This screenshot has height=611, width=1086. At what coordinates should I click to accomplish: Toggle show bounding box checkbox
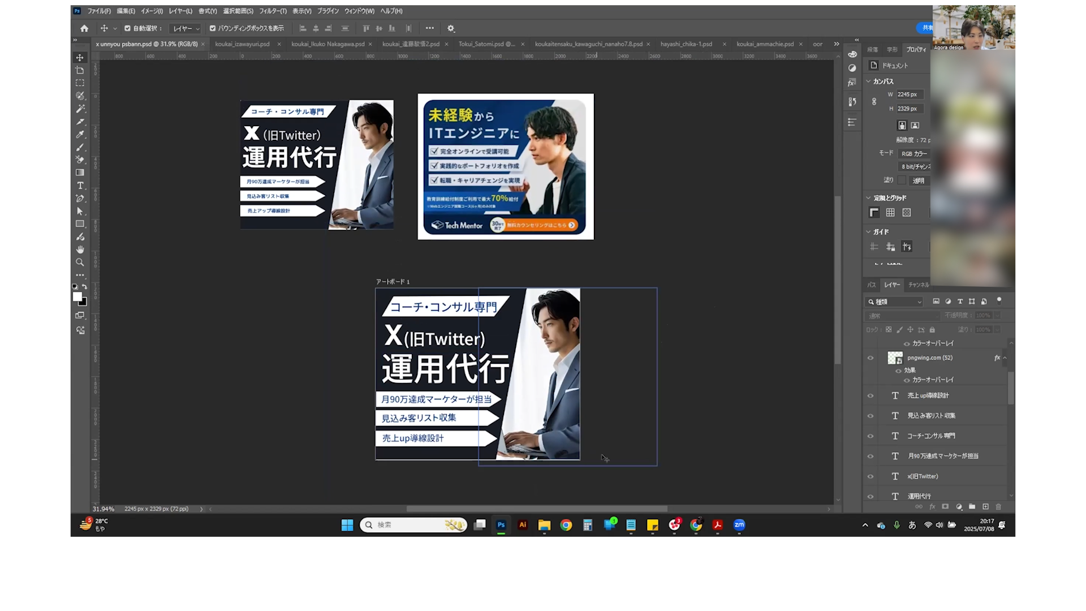click(213, 28)
